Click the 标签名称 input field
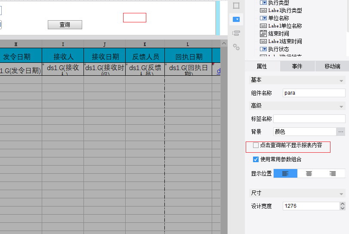 [x=309, y=119]
